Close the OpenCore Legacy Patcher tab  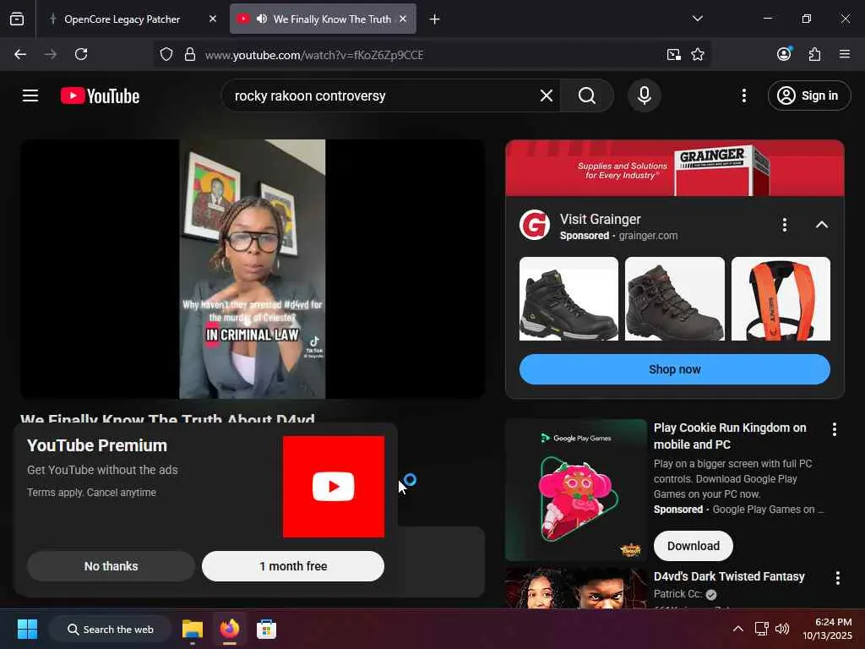(x=212, y=19)
